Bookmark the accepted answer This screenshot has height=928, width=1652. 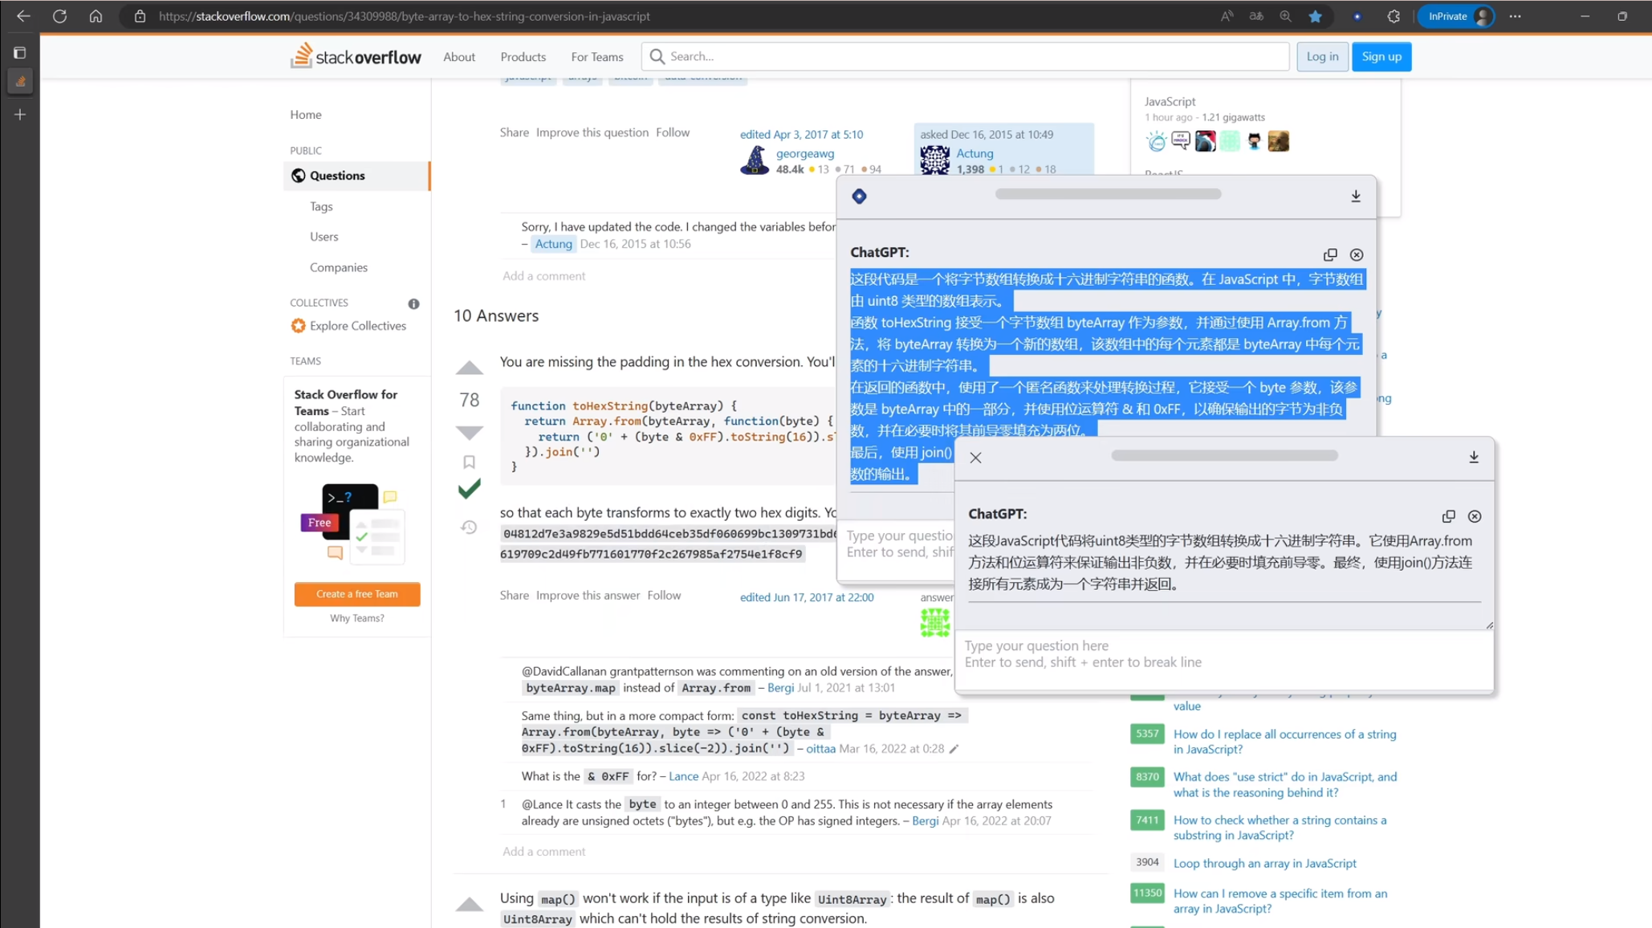(470, 462)
